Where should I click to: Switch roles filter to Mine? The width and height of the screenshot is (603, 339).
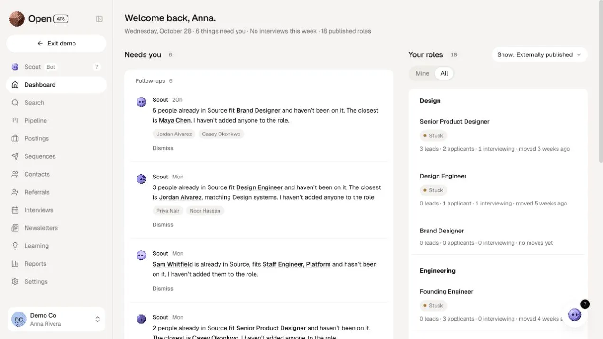pos(422,73)
